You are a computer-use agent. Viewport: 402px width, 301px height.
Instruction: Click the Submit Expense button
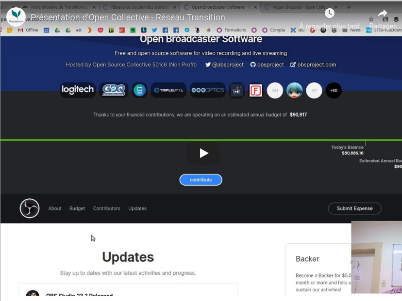click(354, 208)
